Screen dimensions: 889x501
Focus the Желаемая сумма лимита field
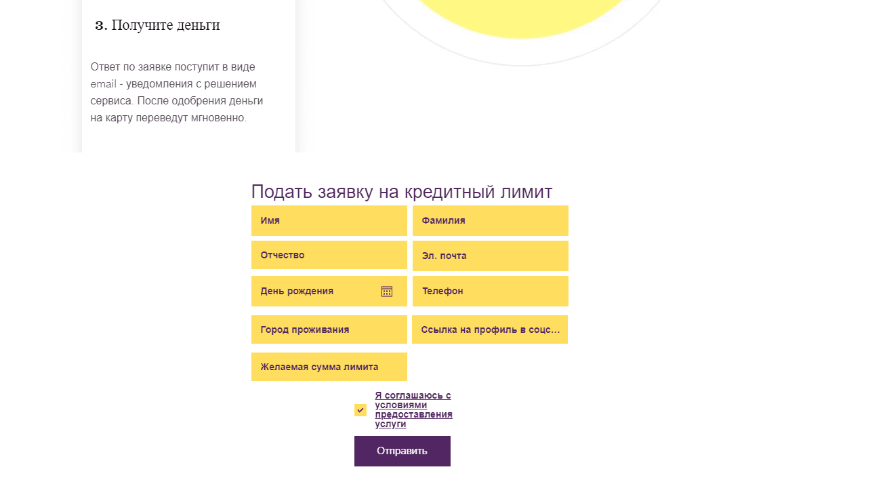coord(329,367)
